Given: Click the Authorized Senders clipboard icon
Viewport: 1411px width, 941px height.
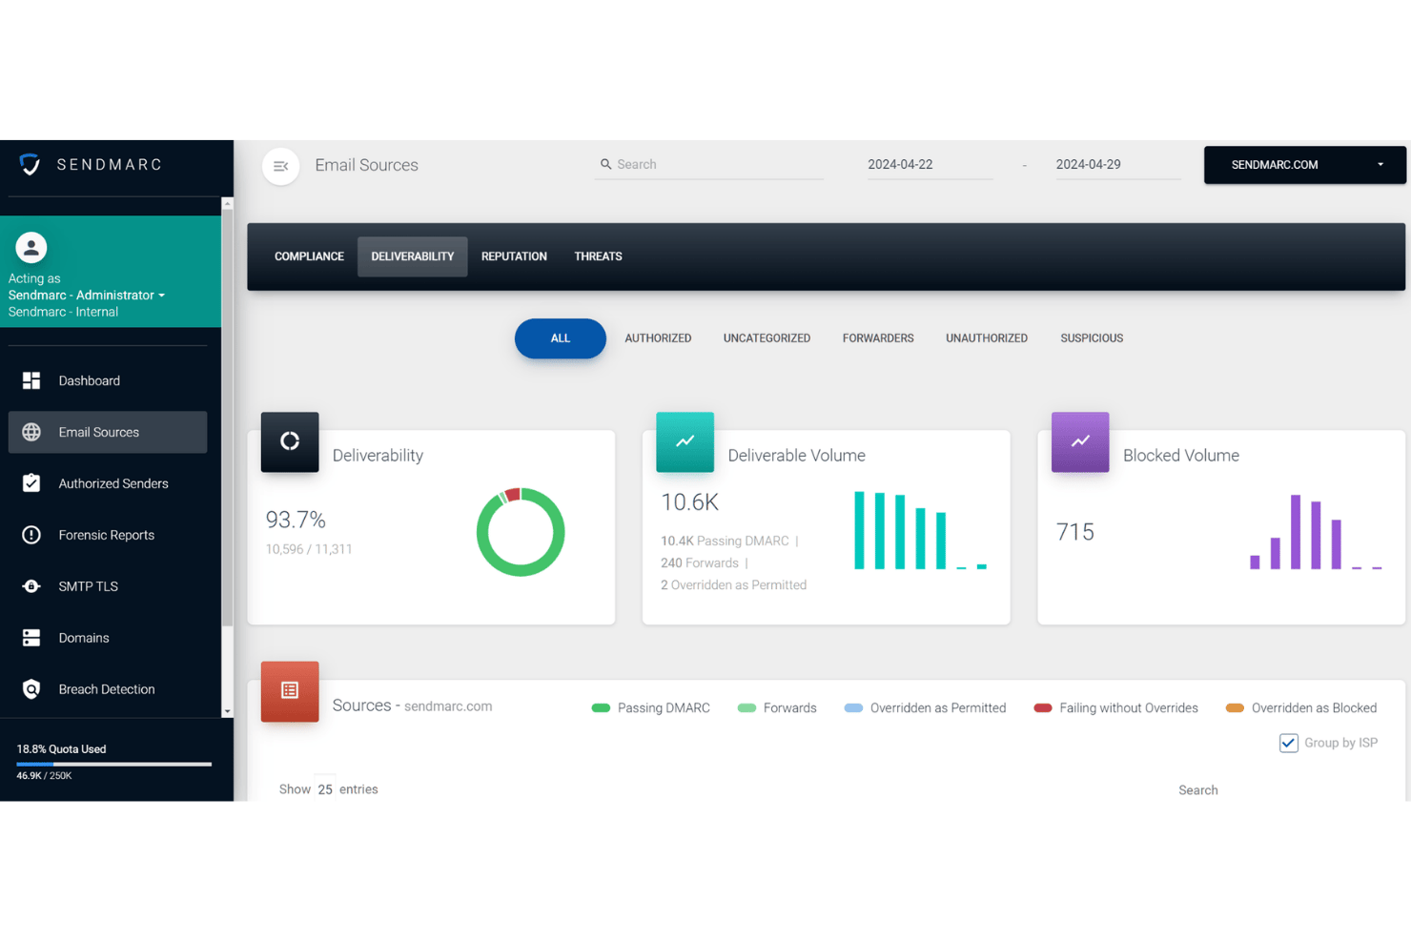Looking at the screenshot, I should click(31, 483).
